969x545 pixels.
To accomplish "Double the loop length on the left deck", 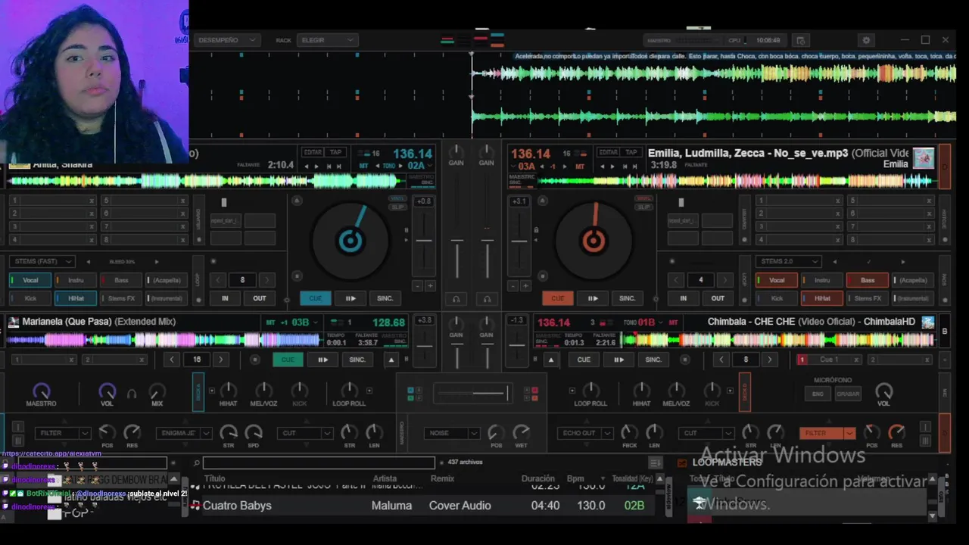I will [266, 280].
